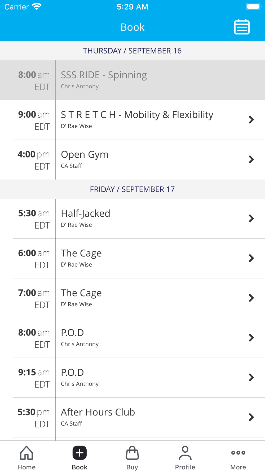Open the Profile person icon
Screen dimensions: 265x472
[185, 453]
